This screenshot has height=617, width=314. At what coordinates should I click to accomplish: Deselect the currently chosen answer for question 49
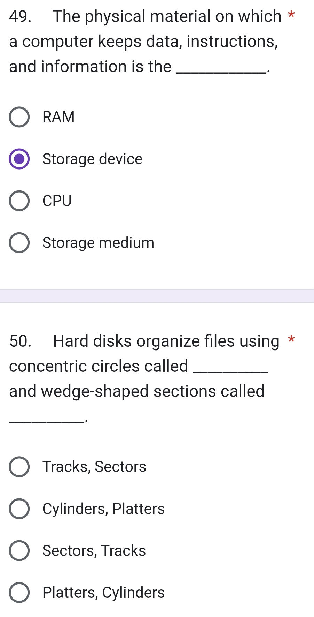pos(20,159)
